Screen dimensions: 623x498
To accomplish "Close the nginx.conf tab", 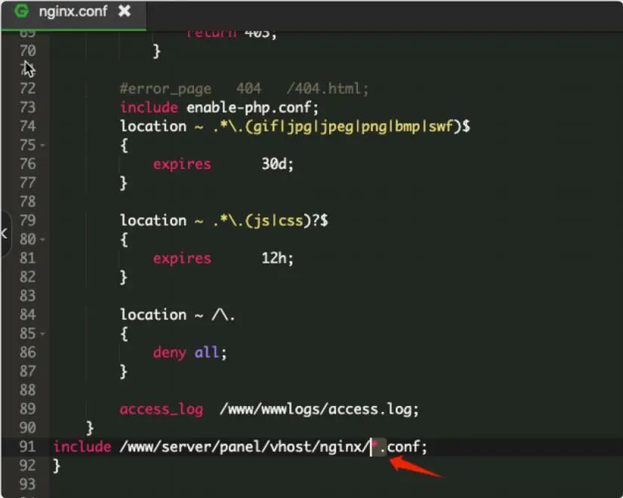I will click(125, 11).
